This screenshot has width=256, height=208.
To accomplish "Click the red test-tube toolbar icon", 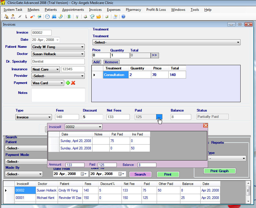I will (x=33, y=17).
